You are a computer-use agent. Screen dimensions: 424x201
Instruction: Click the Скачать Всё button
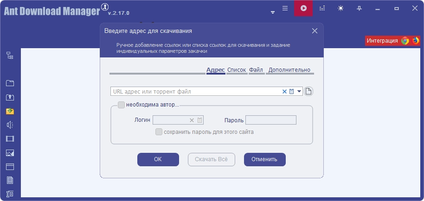(212, 159)
